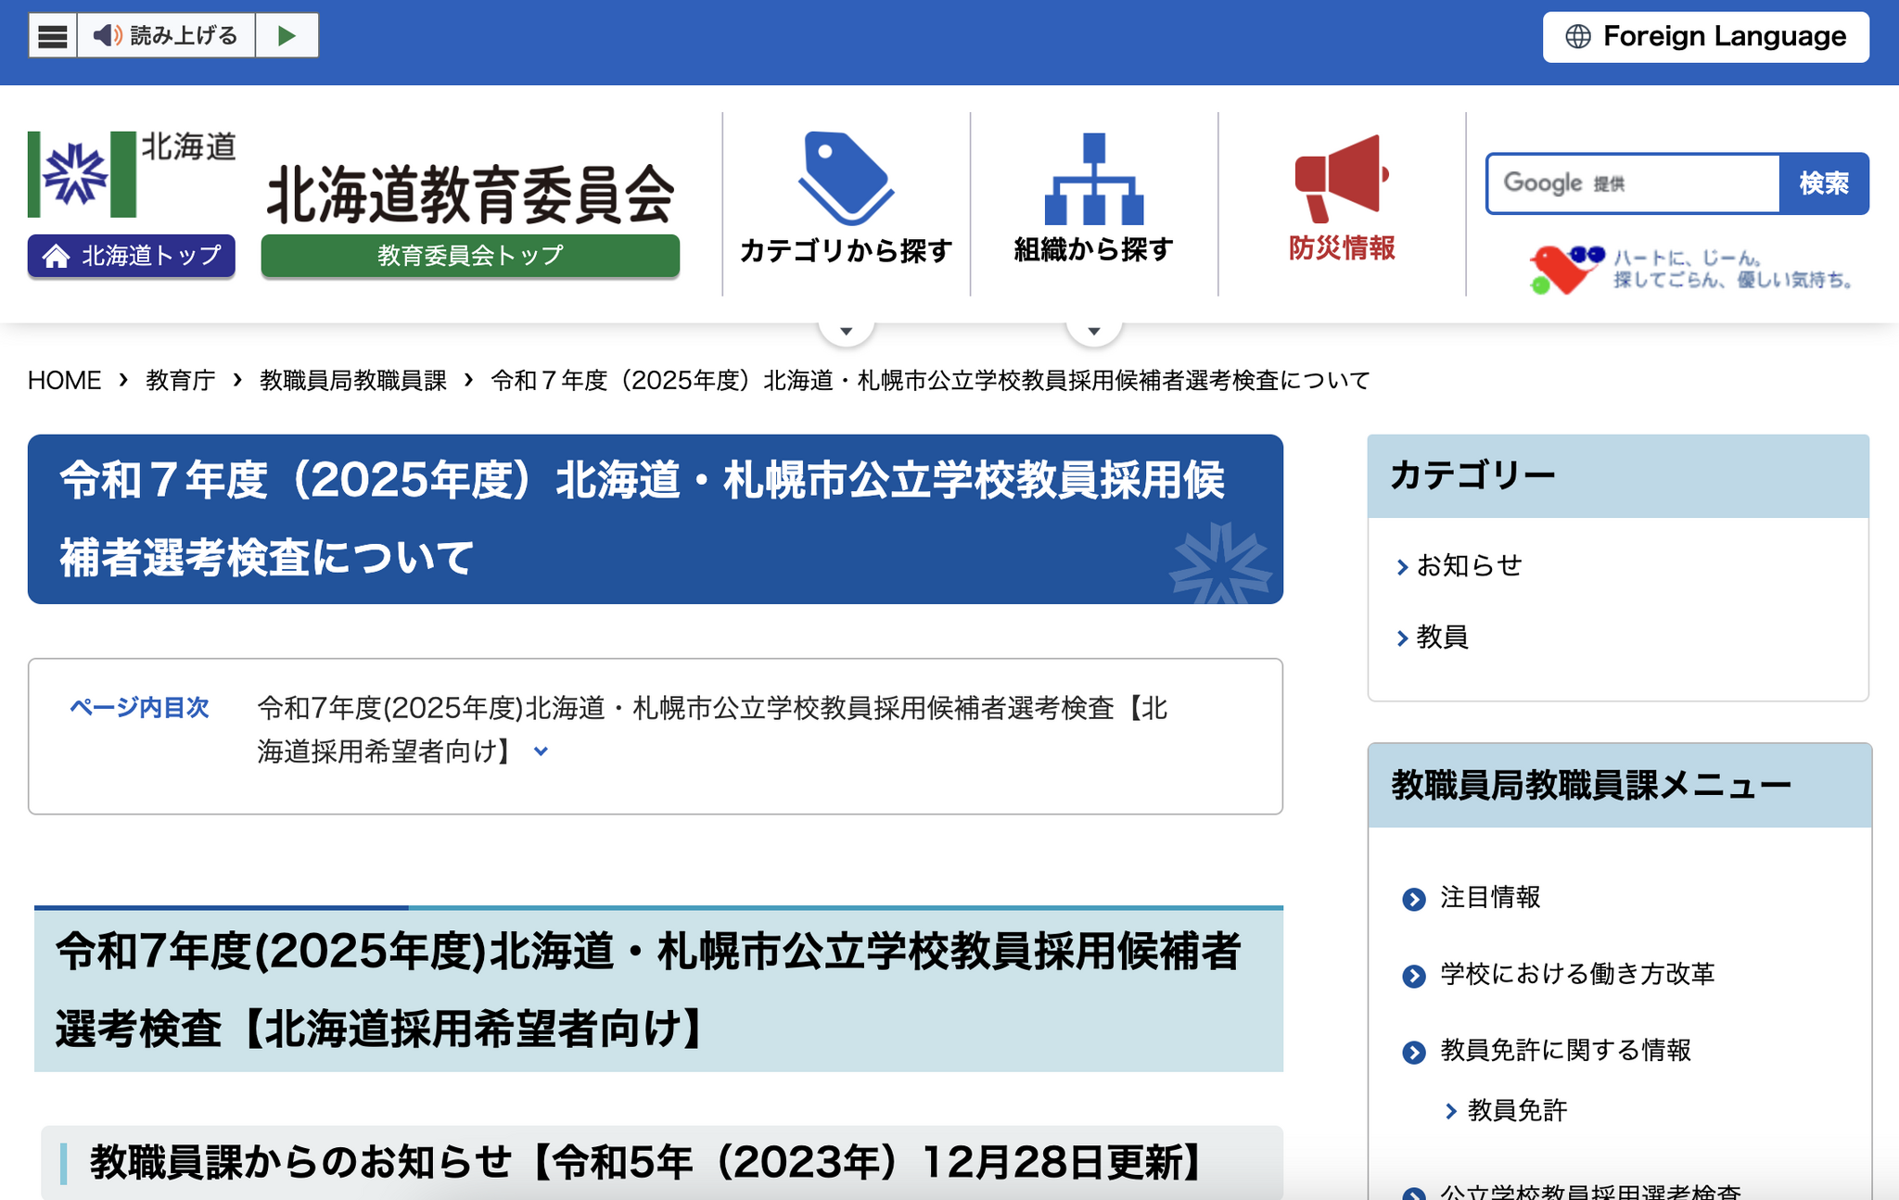1899x1200 pixels.
Task: Expand the dropdown arrow under カテゴリから探す
Action: 846,331
